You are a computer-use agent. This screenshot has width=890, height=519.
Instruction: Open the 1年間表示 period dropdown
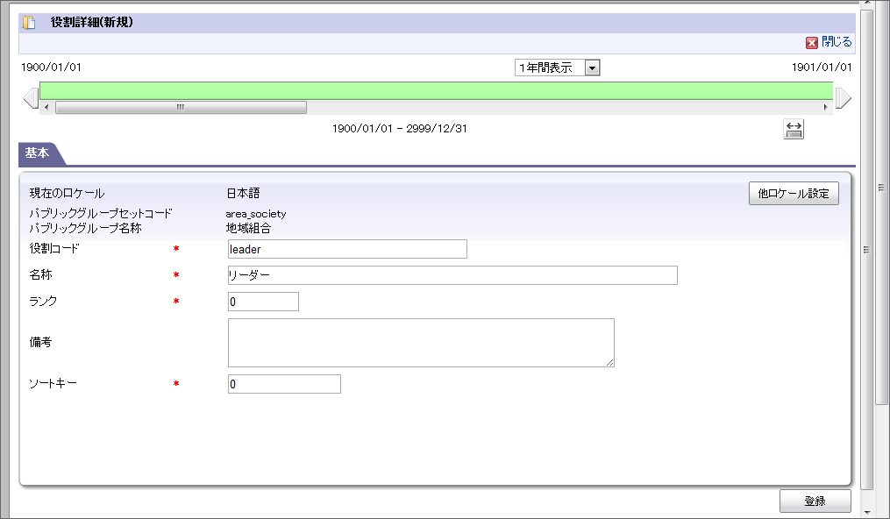557,68
